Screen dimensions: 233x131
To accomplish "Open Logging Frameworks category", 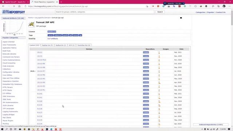I will point(10,112).
